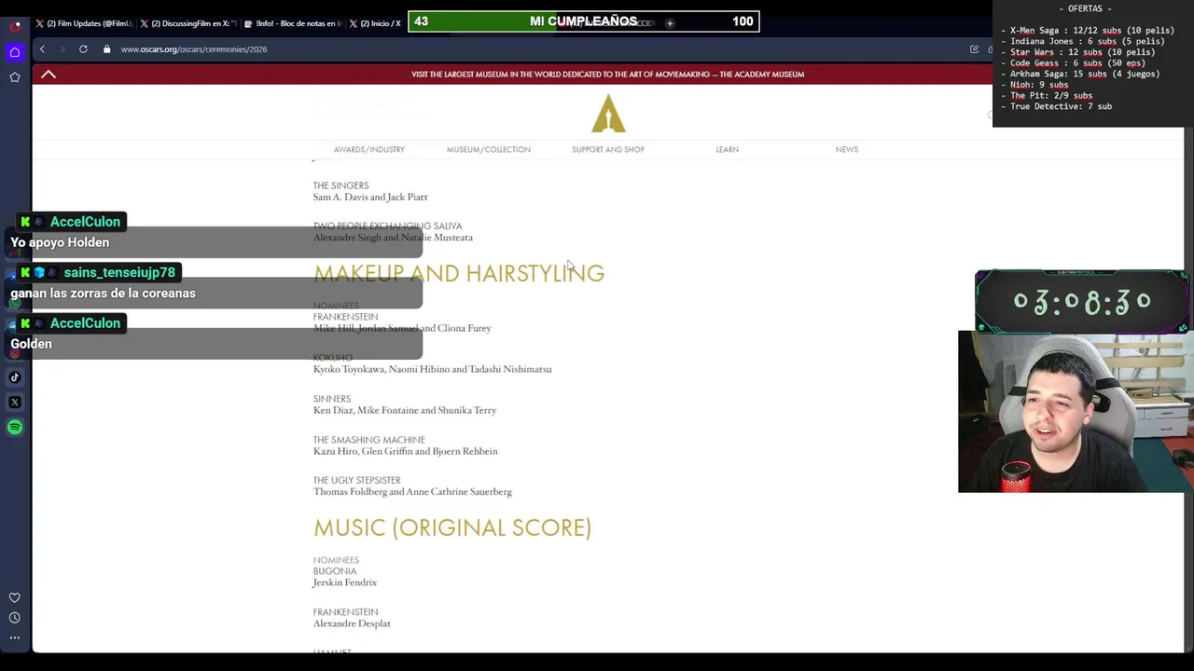
Task: Click the Academy Museum banner link
Action: [x=607, y=75]
